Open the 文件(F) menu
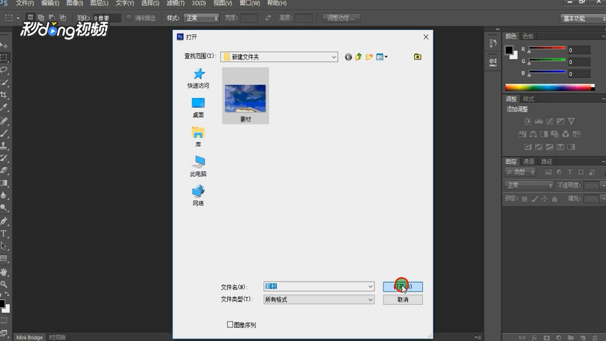This screenshot has height=341, width=606. pyautogui.click(x=25, y=3)
